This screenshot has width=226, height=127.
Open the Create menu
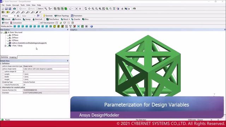click(8, 5)
